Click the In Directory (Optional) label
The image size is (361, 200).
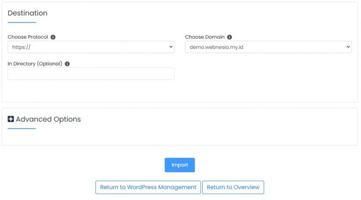35,64
